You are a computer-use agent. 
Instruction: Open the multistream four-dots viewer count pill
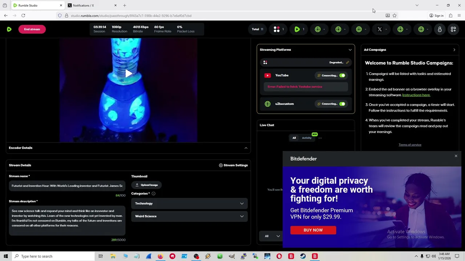pyautogui.click(x=279, y=29)
